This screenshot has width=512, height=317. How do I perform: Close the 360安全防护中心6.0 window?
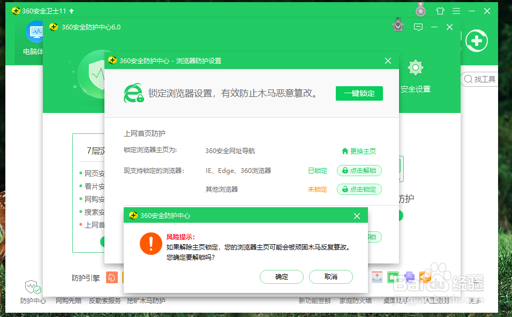pos(450,27)
